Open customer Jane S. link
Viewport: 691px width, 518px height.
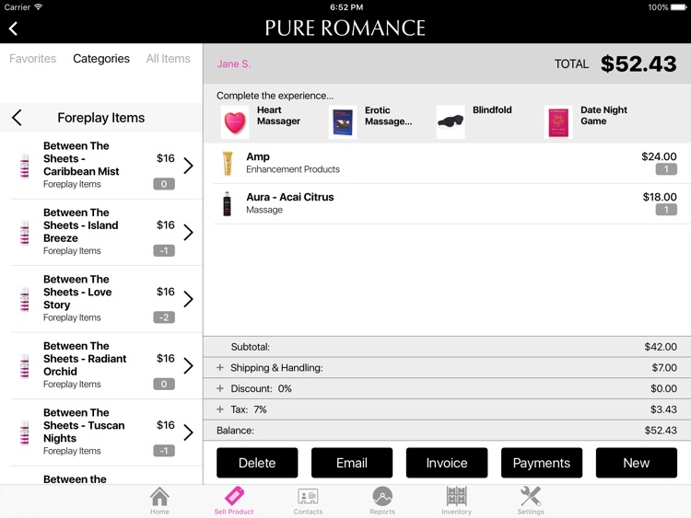tap(234, 63)
